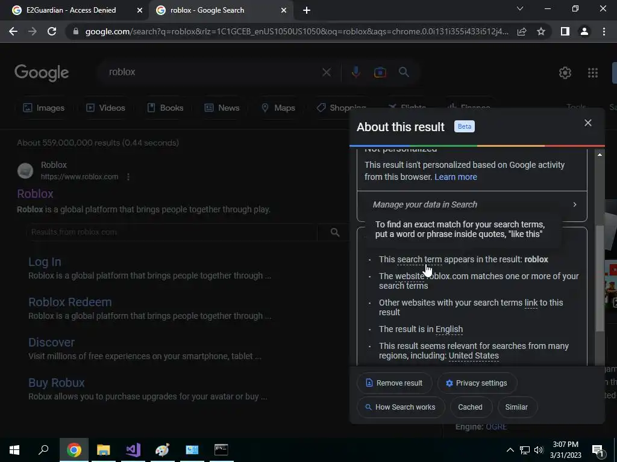Click the Remove result button
Viewport: 617px width, 462px height.
click(394, 383)
